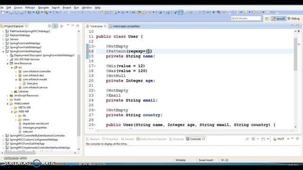Minimize the Project Explorer panel
The width and height of the screenshot is (303, 170).
tap(72, 25)
